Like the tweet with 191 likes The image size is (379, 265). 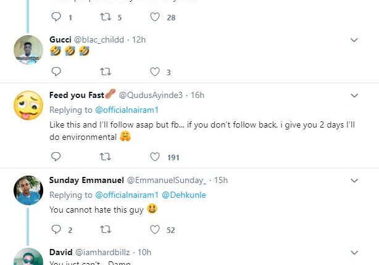coord(155,157)
